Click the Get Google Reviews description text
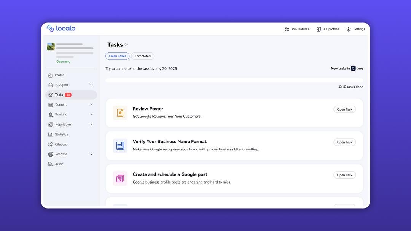Viewport: 411px width, 231px height. click(167, 116)
